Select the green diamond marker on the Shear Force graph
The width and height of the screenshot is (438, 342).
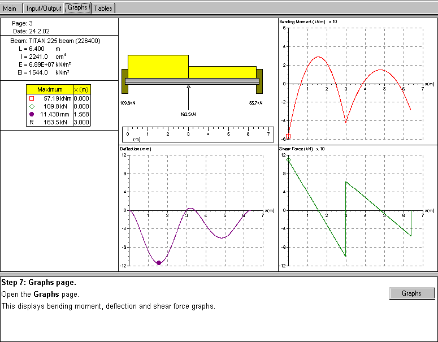tap(288, 160)
